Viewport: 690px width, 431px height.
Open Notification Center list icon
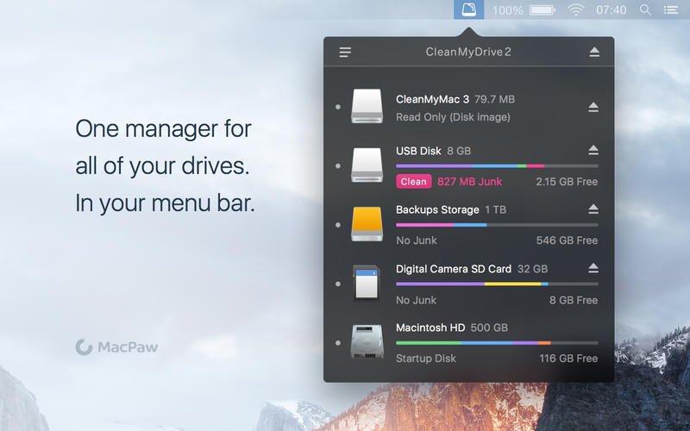(x=671, y=9)
